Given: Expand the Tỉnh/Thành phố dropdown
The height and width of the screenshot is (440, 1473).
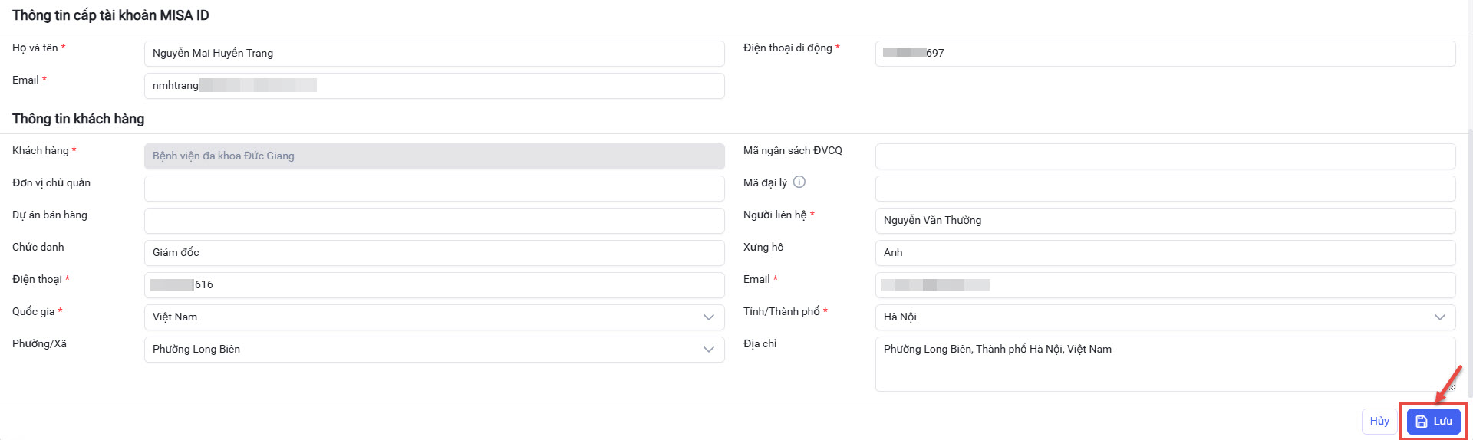Looking at the screenshot, I should pos(1439,317).
